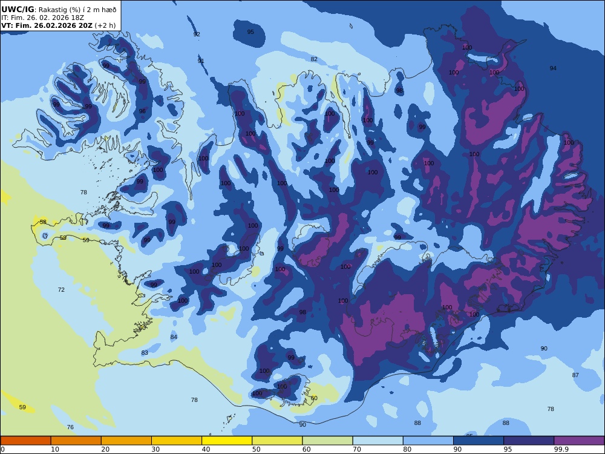Click the valid time line 'VT: Fim. 26.02.2026 20Z'
The width and height of the screenshot is (605, 454).
pyautogui.click(x=47, y=25)
